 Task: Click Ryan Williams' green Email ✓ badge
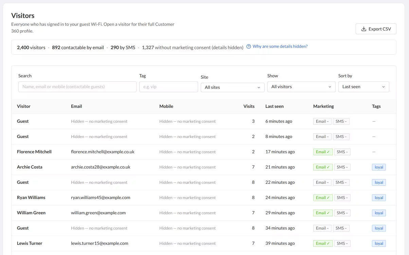point(323,198)
